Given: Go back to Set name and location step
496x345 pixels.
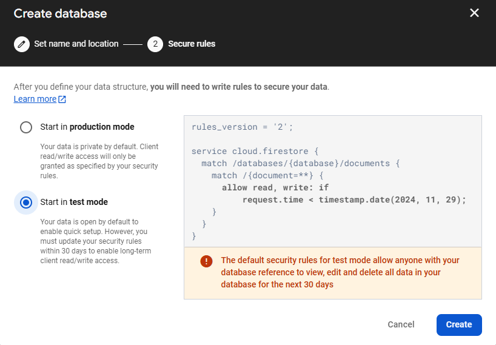Looking at the screenshot, I should click(76, 44).
